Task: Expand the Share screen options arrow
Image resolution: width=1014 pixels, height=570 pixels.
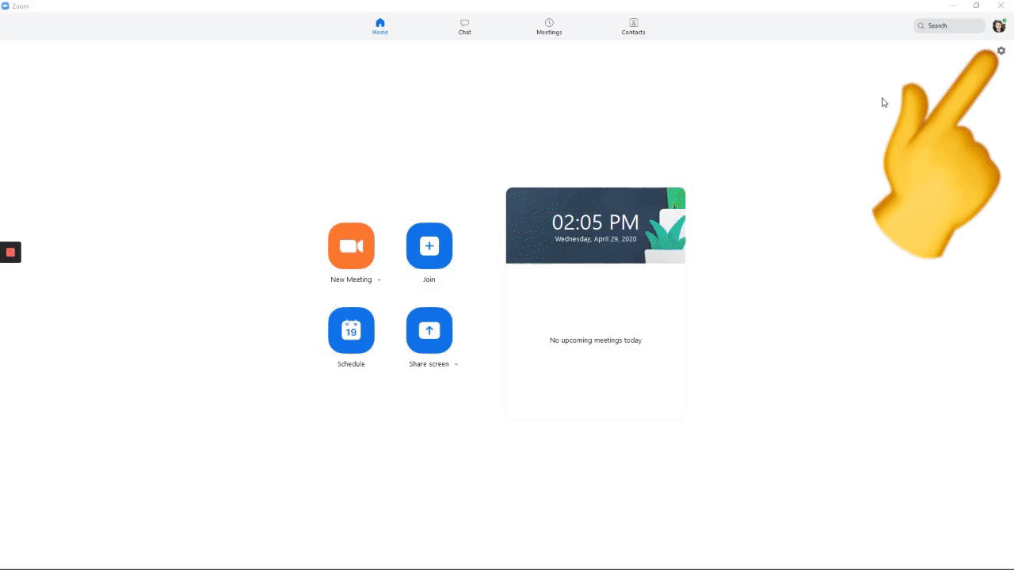Action: pos(456,365)
